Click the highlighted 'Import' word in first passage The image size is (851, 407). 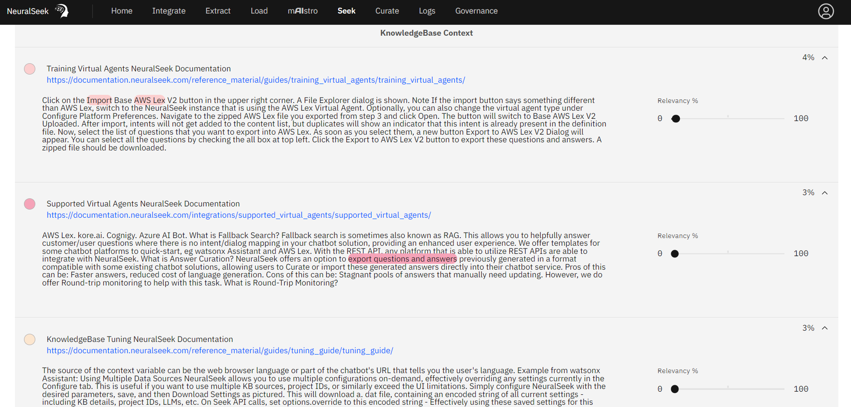(99, 100)
